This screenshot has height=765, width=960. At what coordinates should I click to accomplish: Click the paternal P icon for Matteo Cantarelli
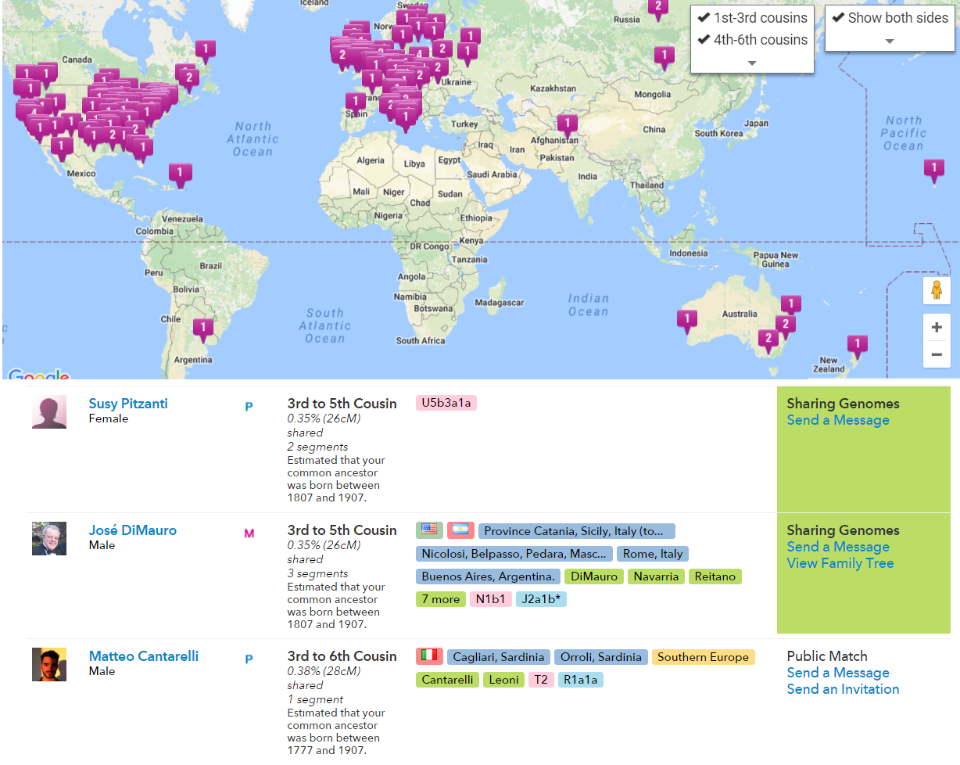249,659
